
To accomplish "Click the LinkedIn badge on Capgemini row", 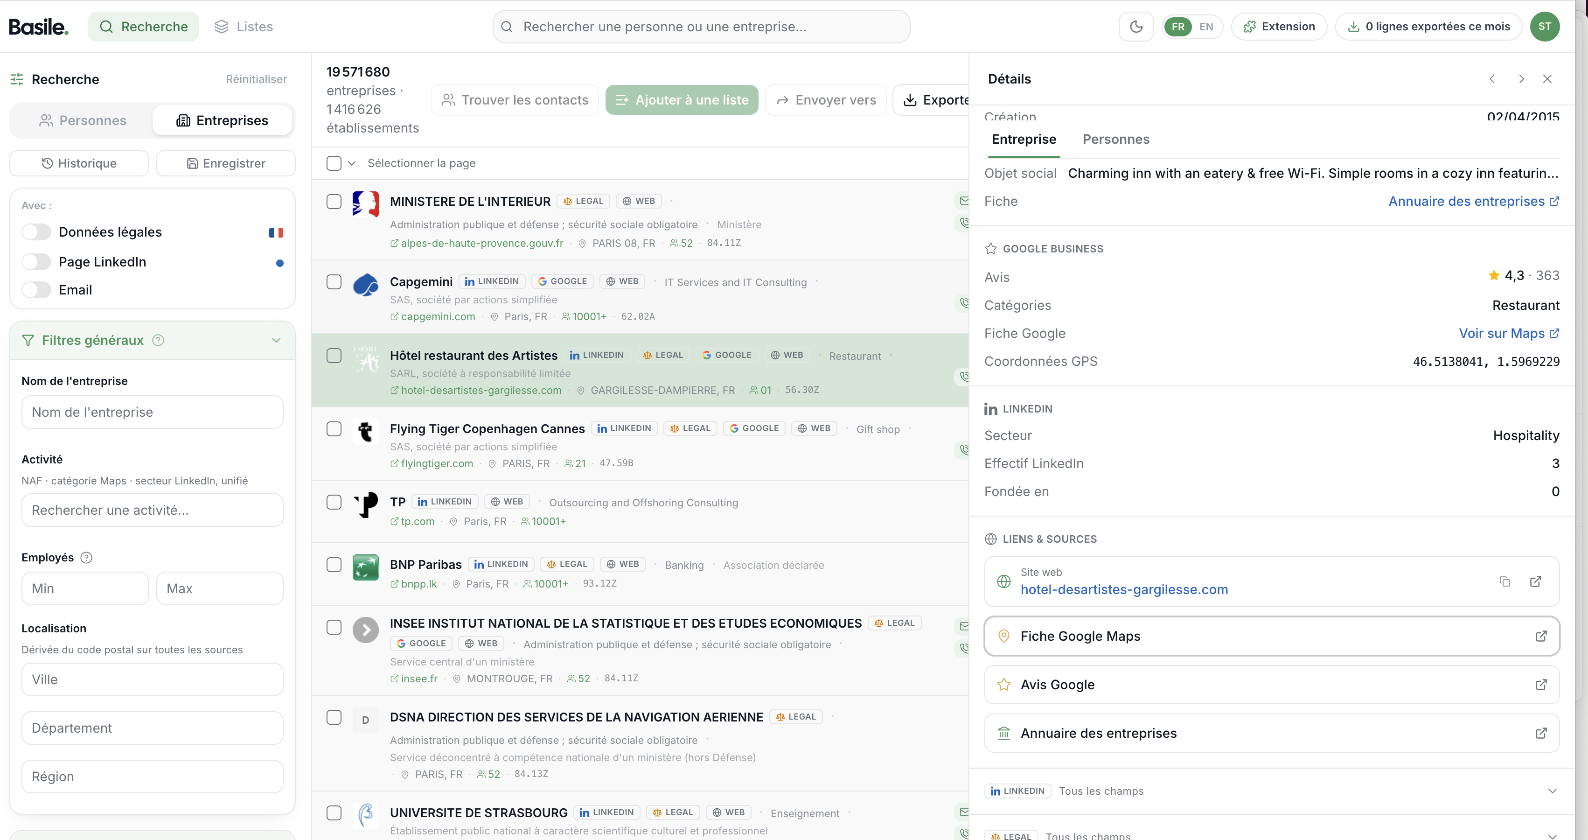I will (x=492, y=281).
